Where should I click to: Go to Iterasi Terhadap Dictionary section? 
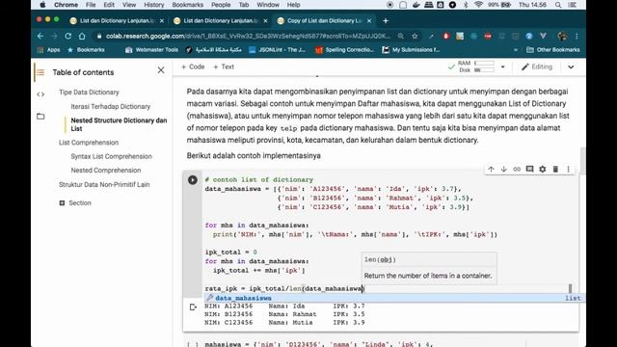(x=111, y=107)
